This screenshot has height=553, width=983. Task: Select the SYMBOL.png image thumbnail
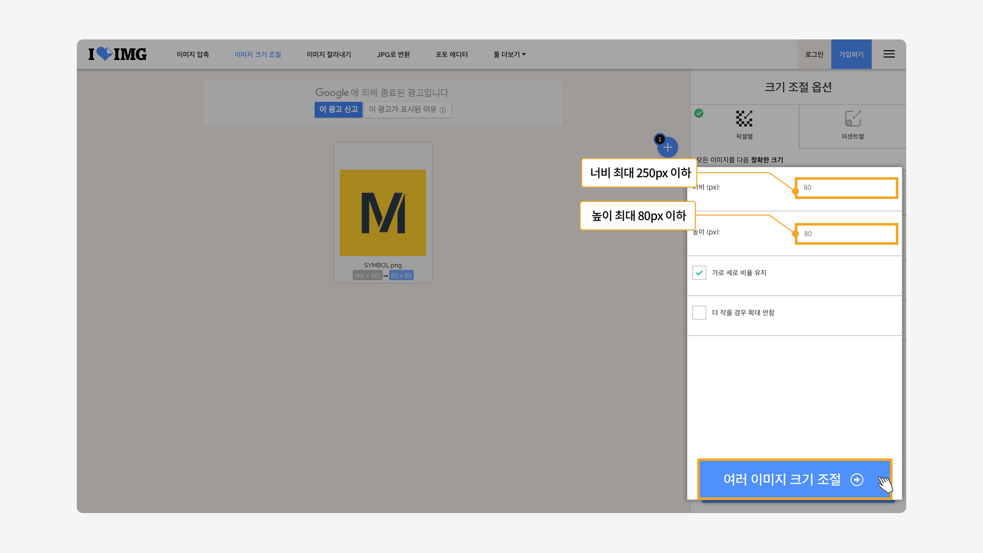click(383, 212)
